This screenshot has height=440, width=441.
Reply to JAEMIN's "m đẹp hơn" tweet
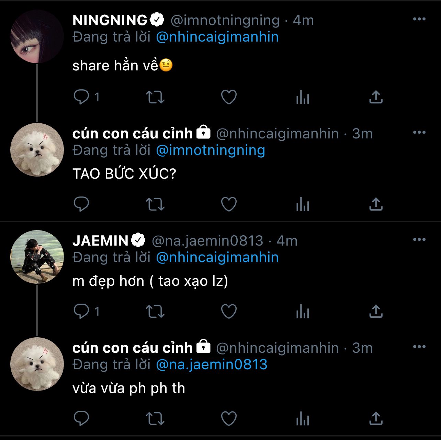point(81,312)
